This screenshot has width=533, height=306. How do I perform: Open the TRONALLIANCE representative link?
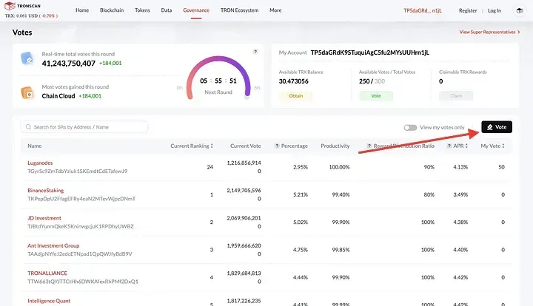(x=47, y=273)
